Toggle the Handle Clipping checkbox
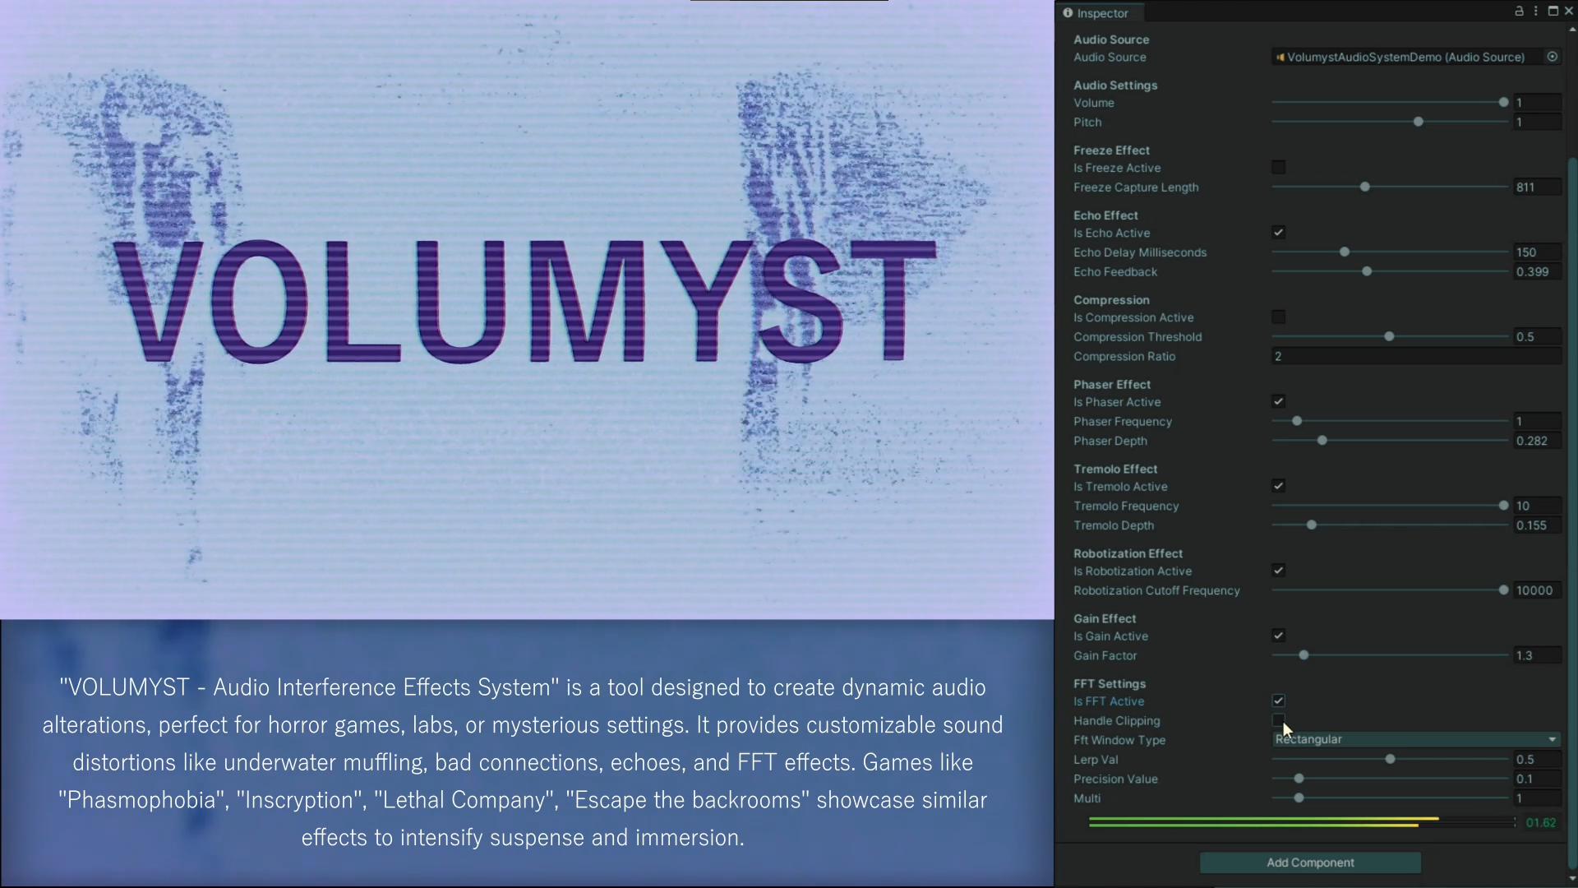1578x888 pixels. pos(1278,720)
